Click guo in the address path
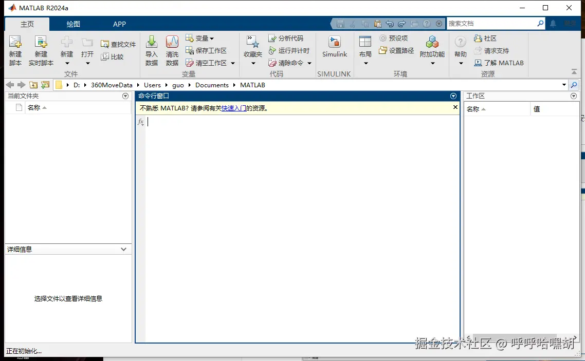The width and height of the screenshot is (585, 361). tap(178, 85)
